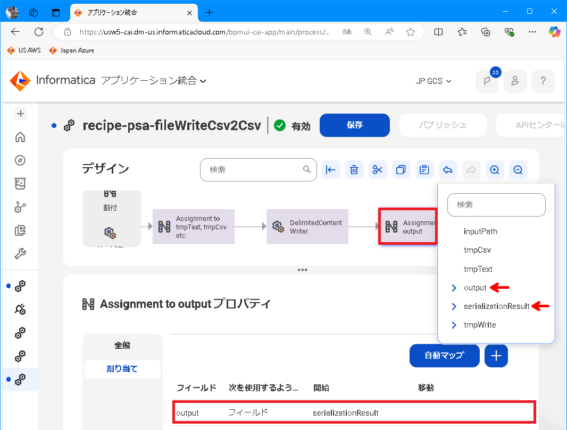Open a new browser tab

click(209, 13)
